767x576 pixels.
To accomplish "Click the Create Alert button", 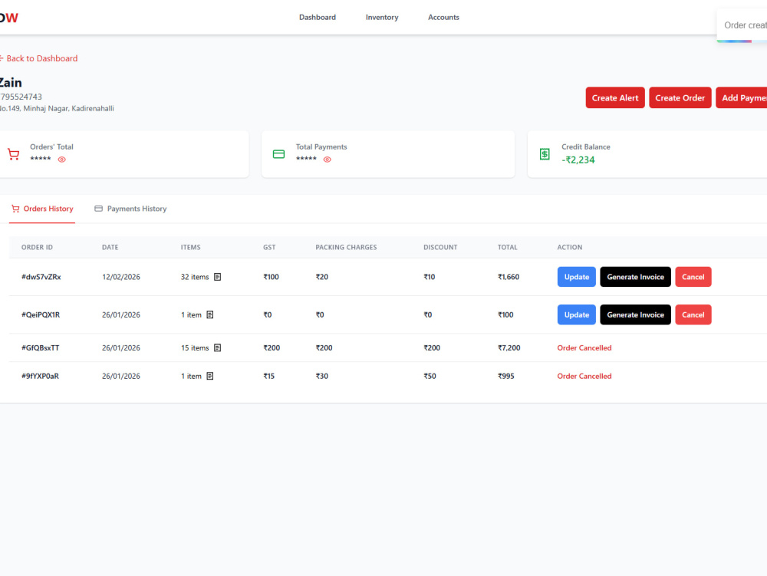I will tap(615, 98).
